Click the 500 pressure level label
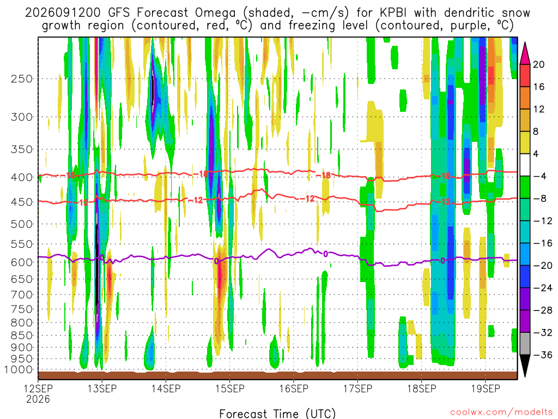 (22, 224)
